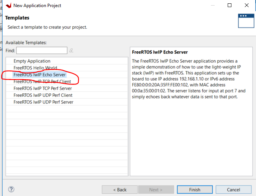Viewport: 256px width, 196px height.
Task: Cancel the New Application Project dialog
Action: (x=233, y=190)
